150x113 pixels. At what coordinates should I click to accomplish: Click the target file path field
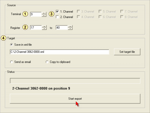(59, 52)
